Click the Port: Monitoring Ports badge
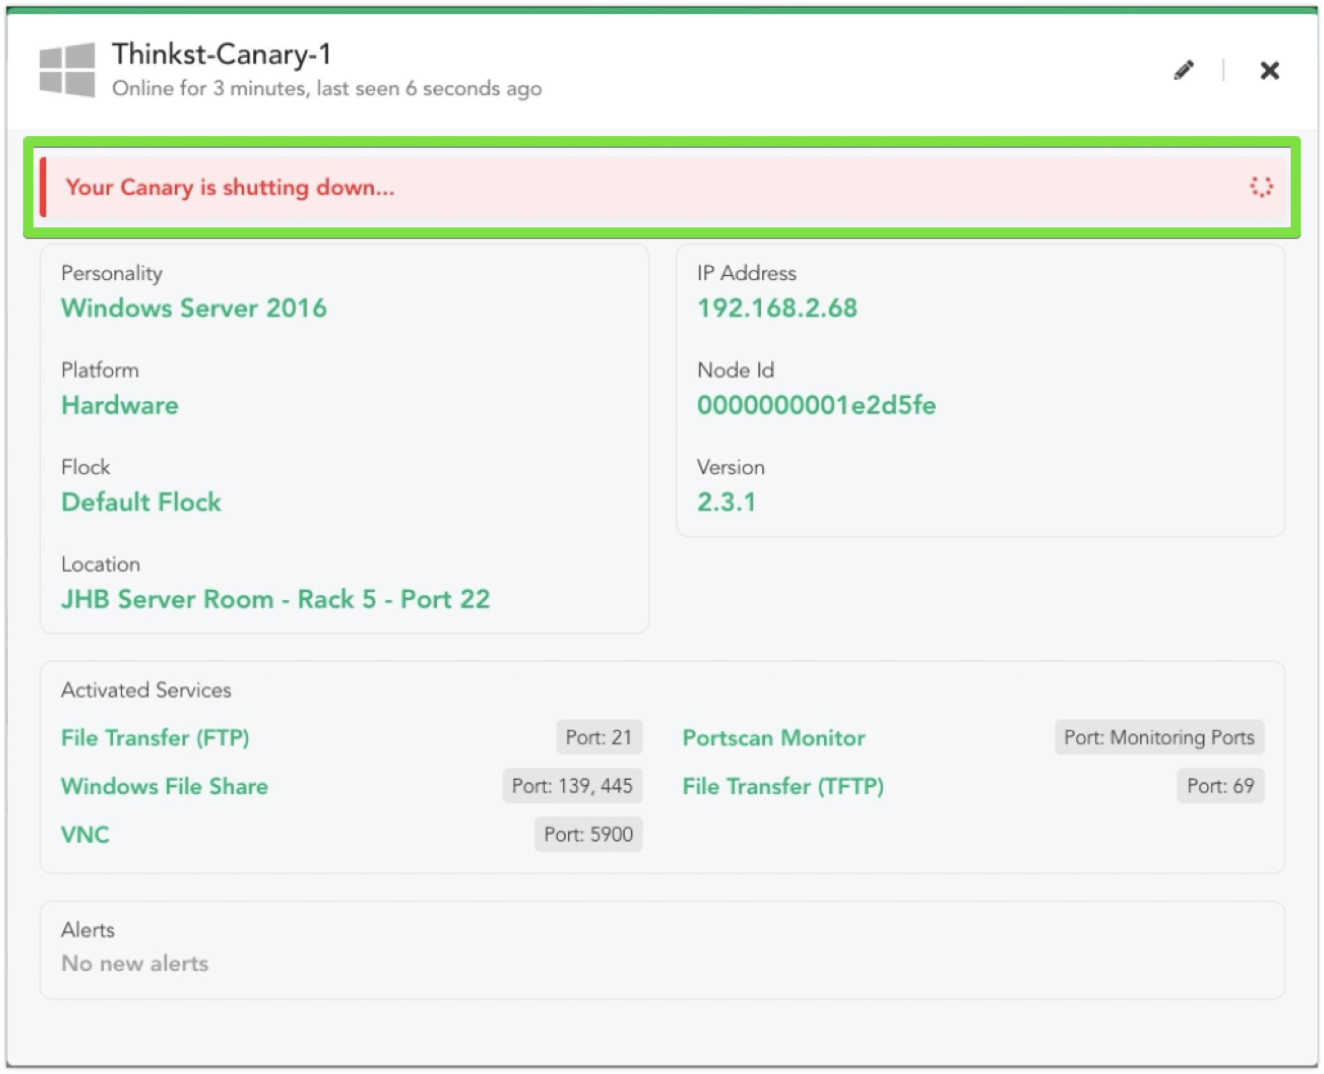The image size is (1324, 1074). [1159, 737]
